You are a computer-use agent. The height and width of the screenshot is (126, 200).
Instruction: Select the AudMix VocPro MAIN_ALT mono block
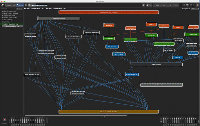[92, 33]
